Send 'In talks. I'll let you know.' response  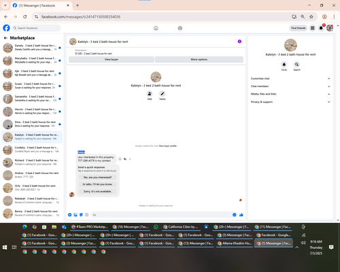[x=97, y=184]
